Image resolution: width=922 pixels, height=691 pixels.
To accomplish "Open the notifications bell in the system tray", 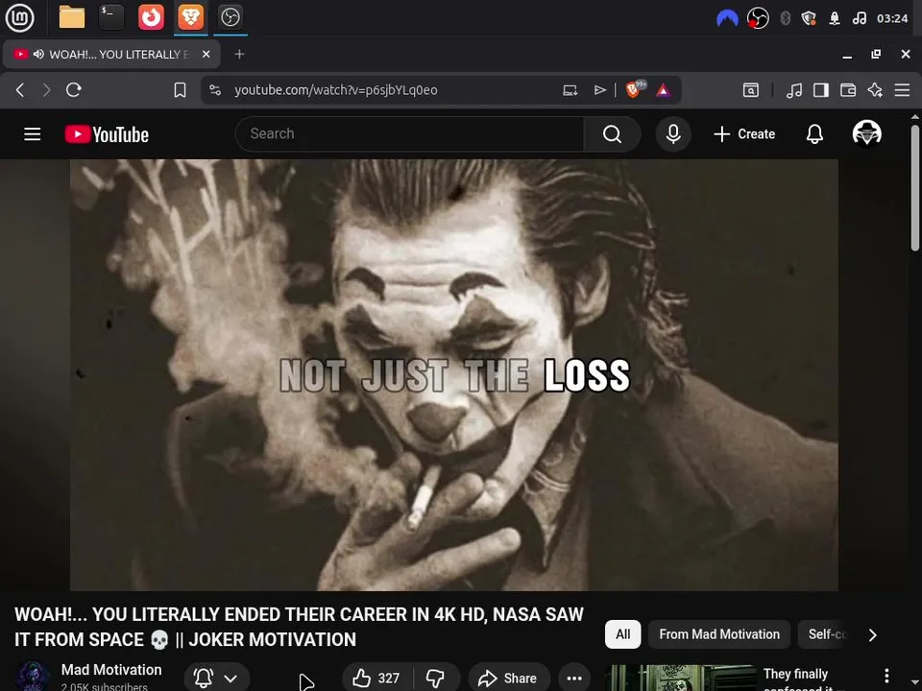I will pos(835,18).
